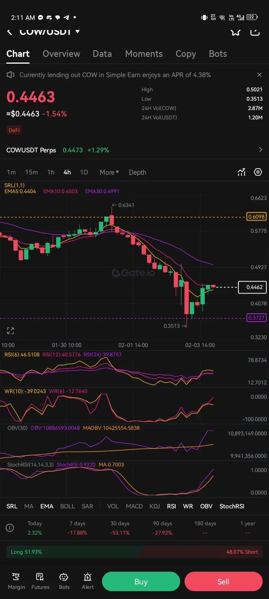The image size is (269, 599).
Task: Tap the 7 days -17.88% performance
Action: click(x=77, y=528)
